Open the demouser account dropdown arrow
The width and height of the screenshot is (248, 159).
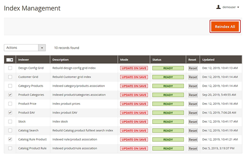coord(238,7)
